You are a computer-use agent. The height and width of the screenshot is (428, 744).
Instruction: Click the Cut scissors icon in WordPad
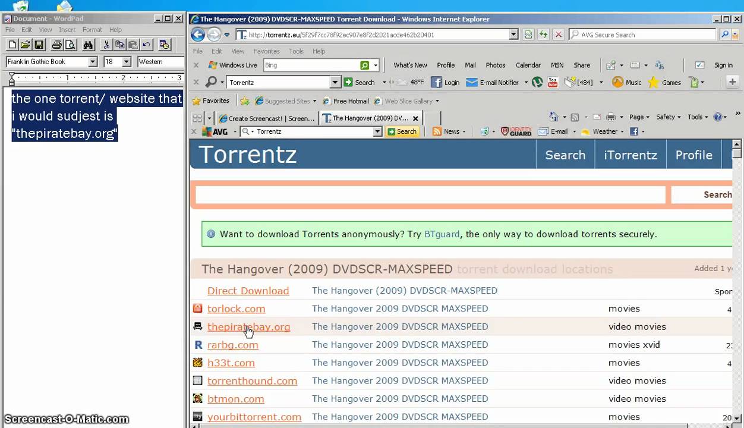click(x=106, y=45)
